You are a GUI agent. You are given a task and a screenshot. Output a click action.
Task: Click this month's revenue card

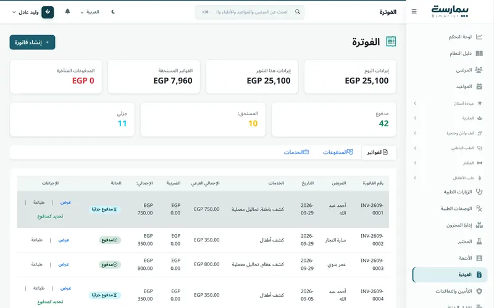coord(252,76)
